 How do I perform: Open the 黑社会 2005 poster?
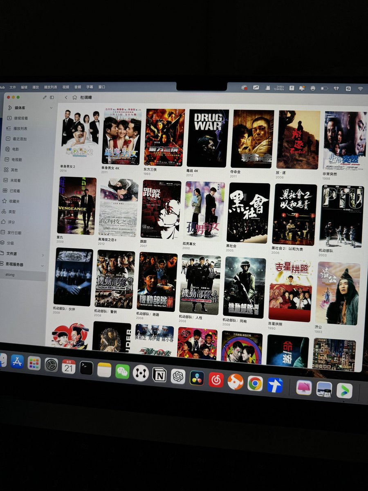pyautogui.click(x=249, y=213)
